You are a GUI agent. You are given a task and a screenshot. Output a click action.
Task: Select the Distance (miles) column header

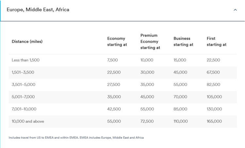(27, 41)
